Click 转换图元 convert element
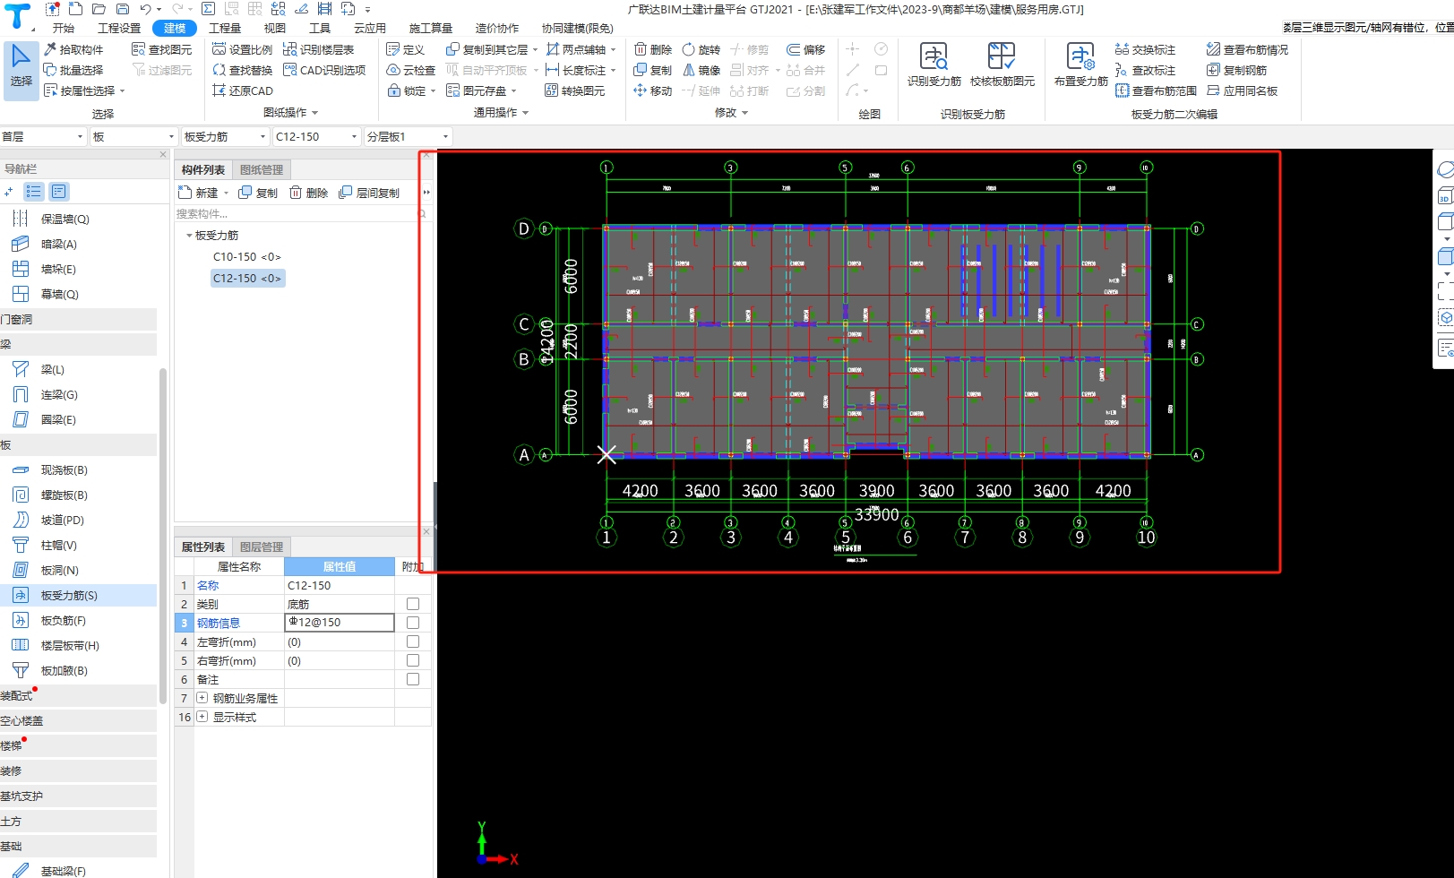This screenshot has height=878, width=1454. (x=575, y=90)
